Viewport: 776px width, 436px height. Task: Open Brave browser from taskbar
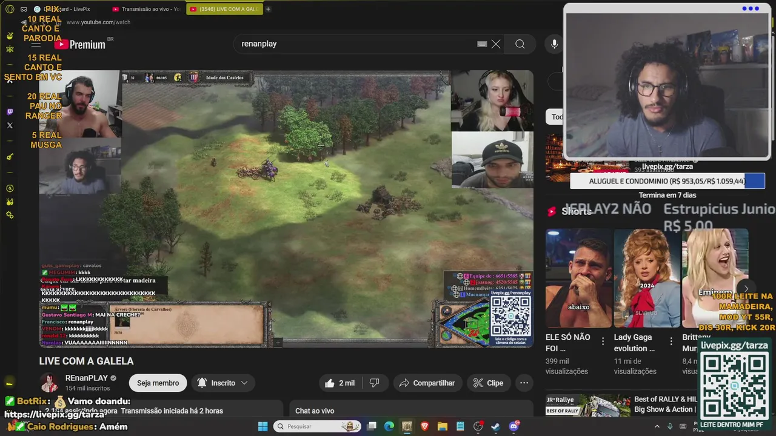[x=424, y=426]
